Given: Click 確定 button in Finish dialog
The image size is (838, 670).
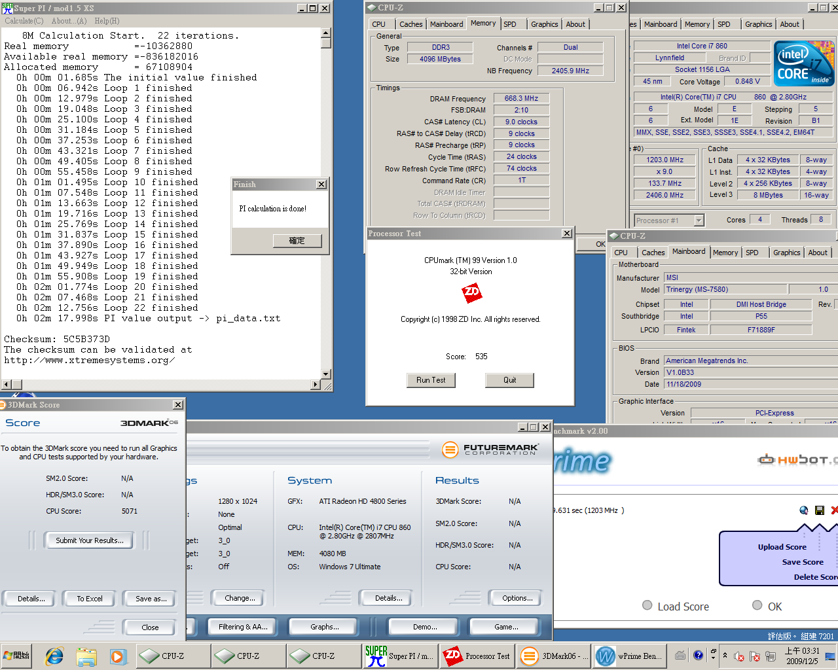Looking at the screenshot, I should 297,241.
